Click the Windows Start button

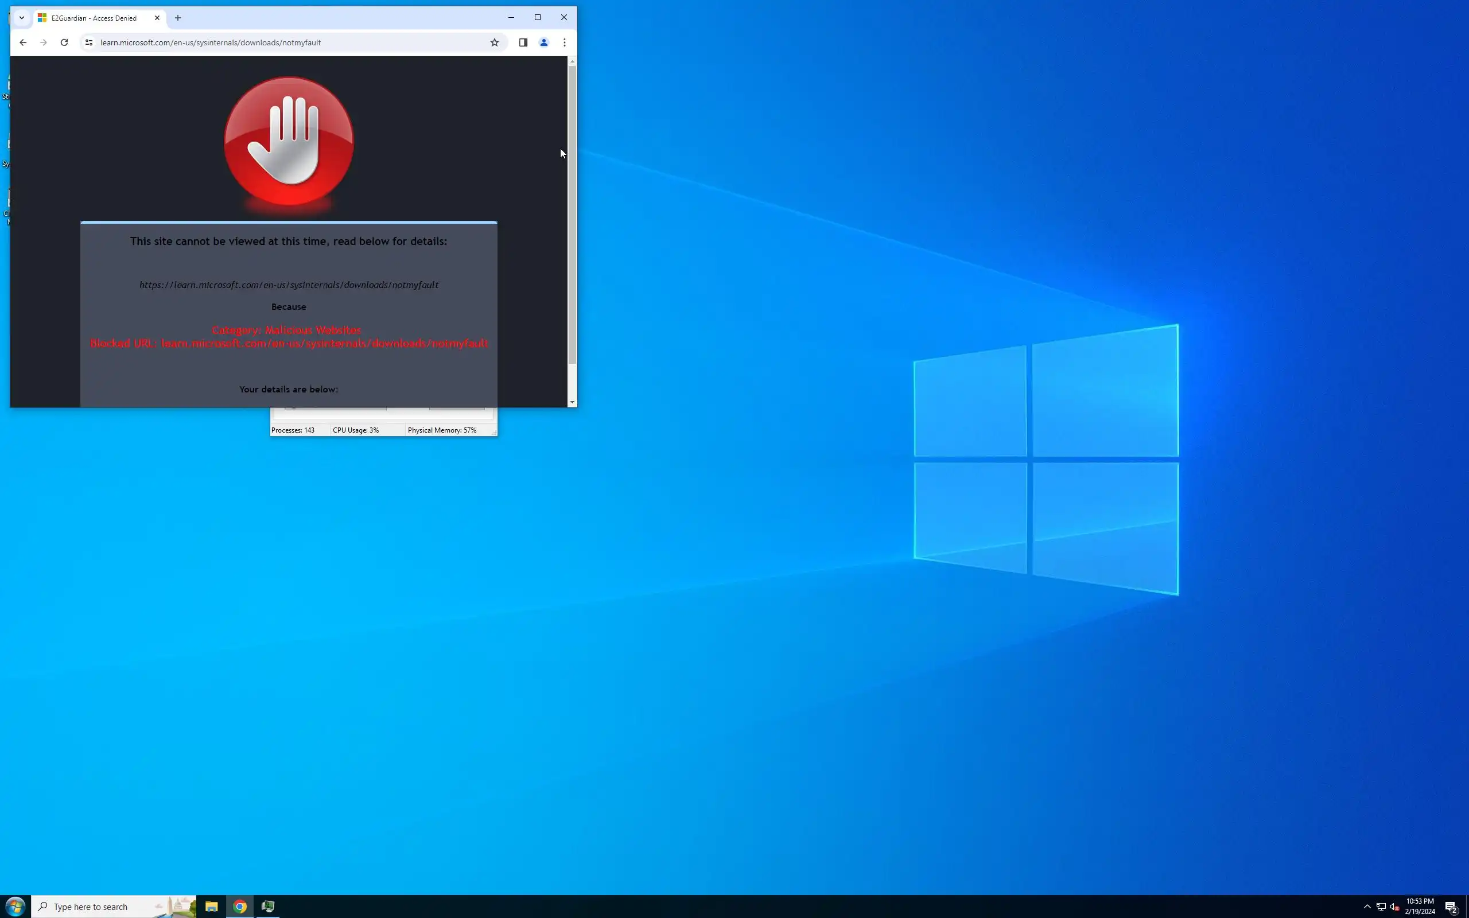pos(15,907)
